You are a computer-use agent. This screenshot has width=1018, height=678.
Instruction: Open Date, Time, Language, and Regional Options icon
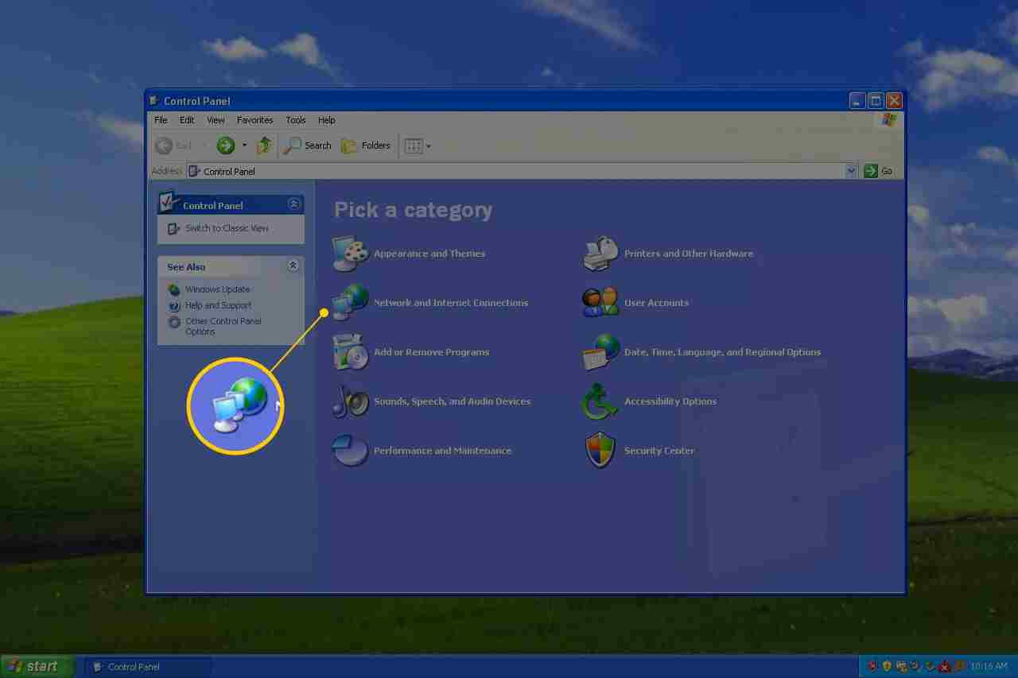point(601,352)
